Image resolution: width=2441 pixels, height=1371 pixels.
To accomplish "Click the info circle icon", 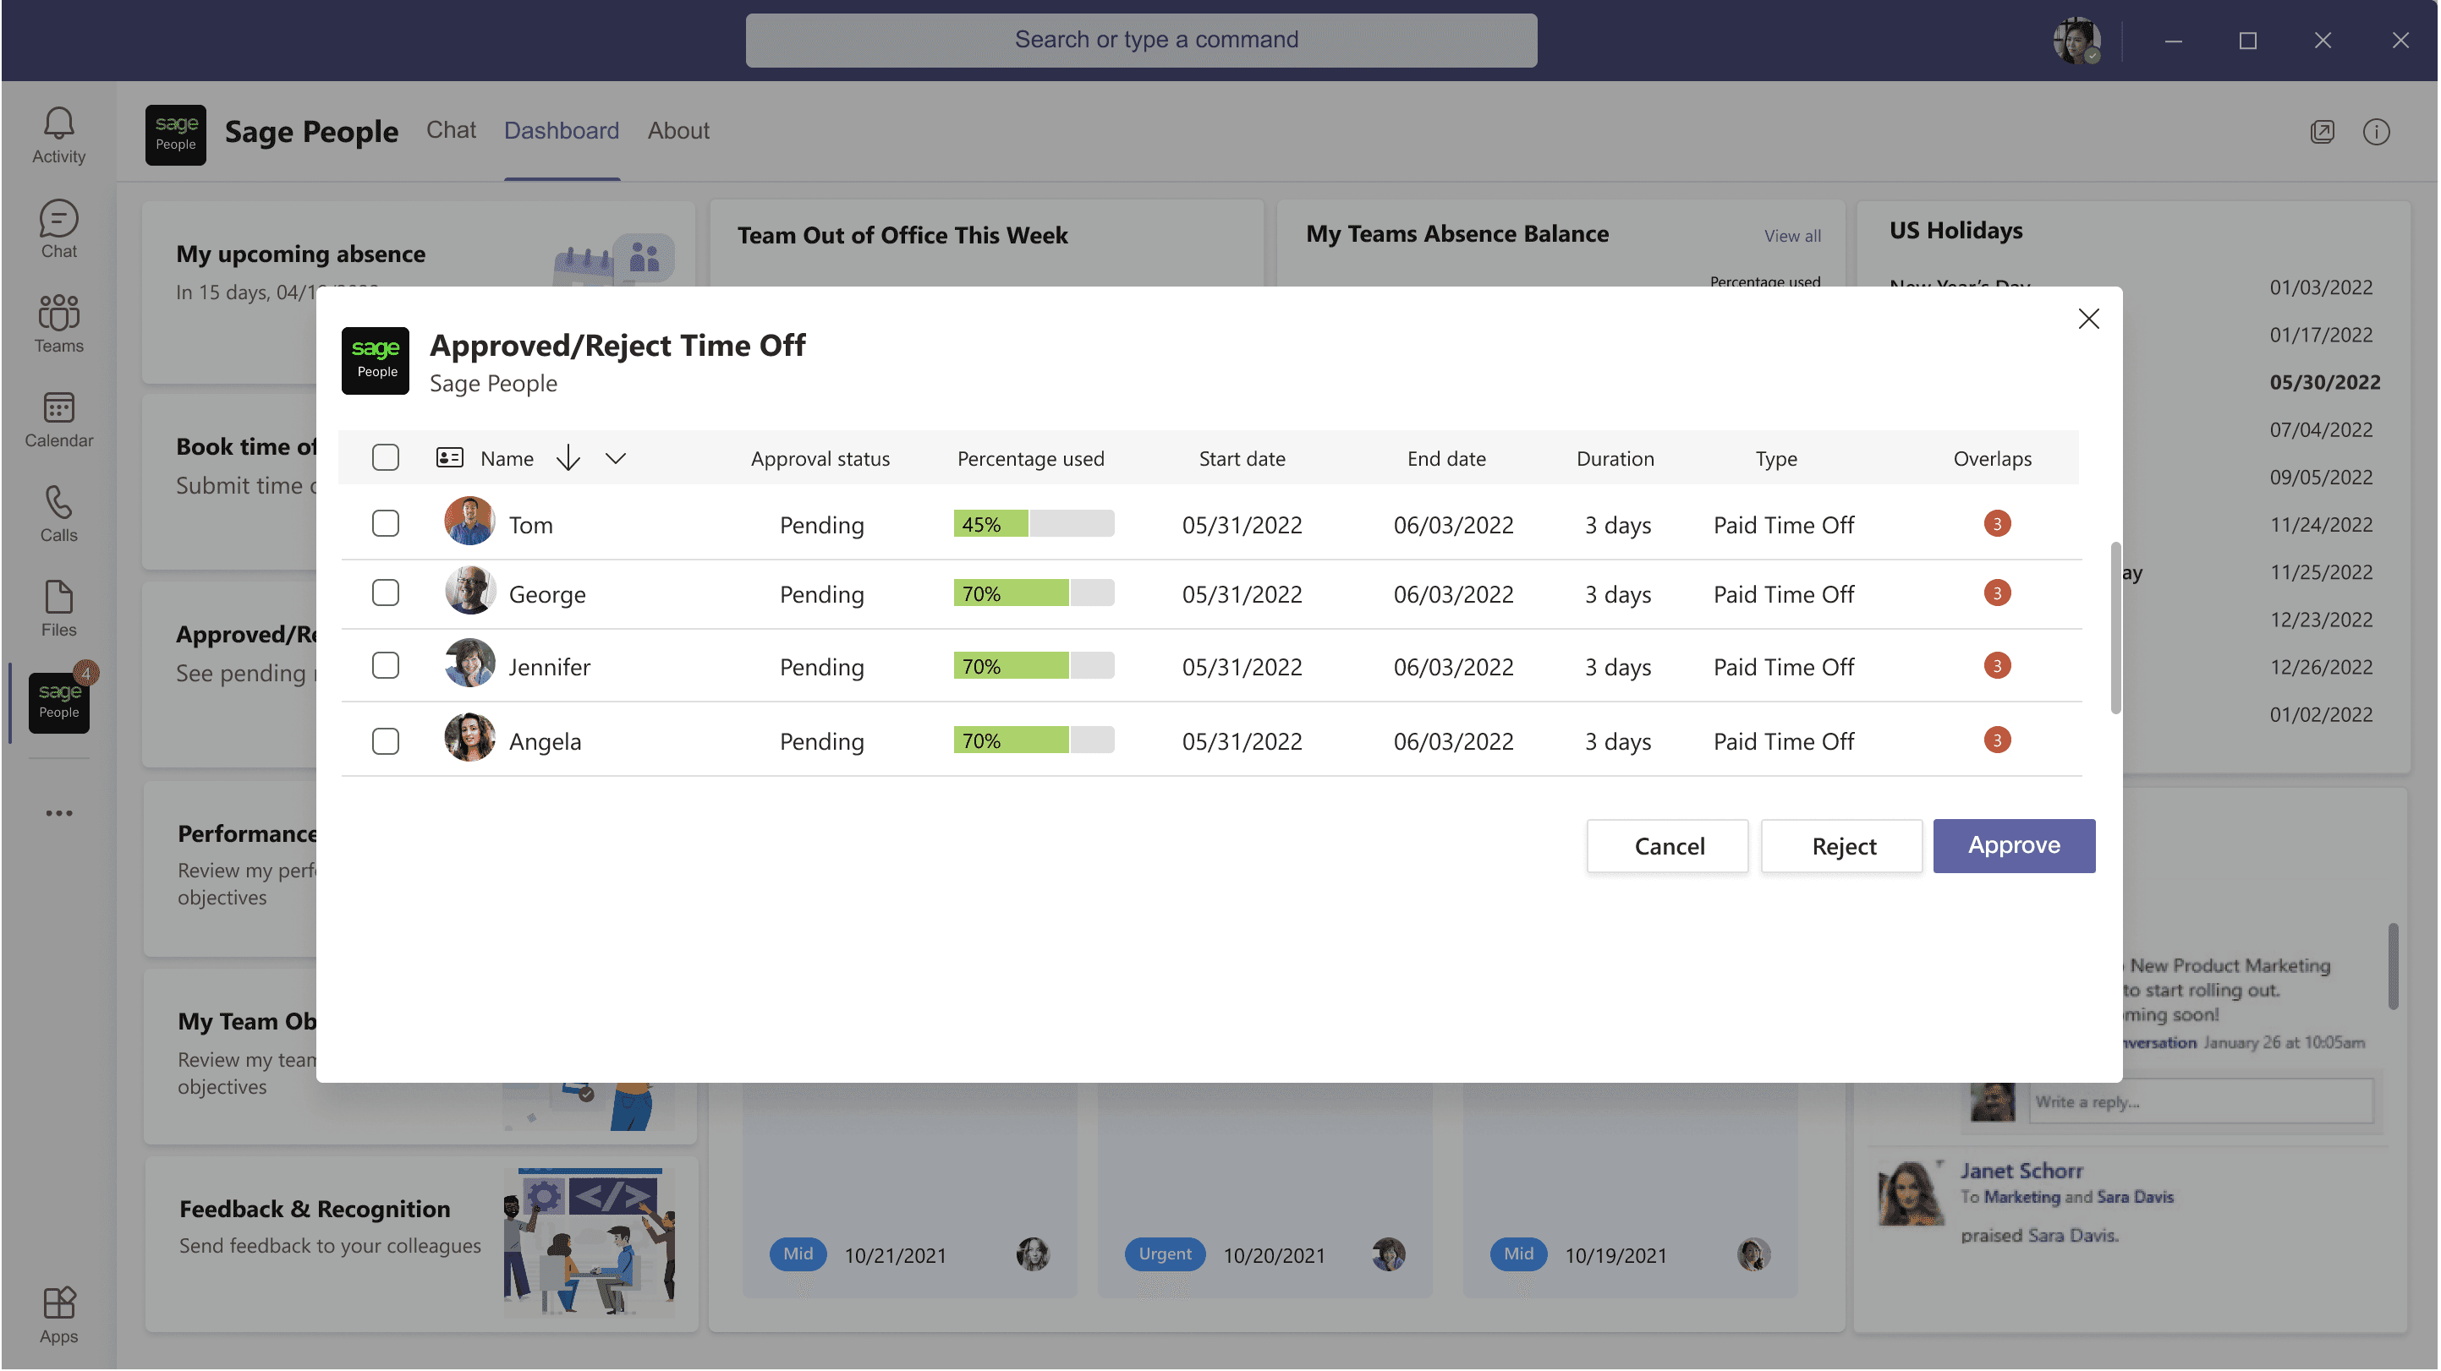I will [x=2376, y=132].
